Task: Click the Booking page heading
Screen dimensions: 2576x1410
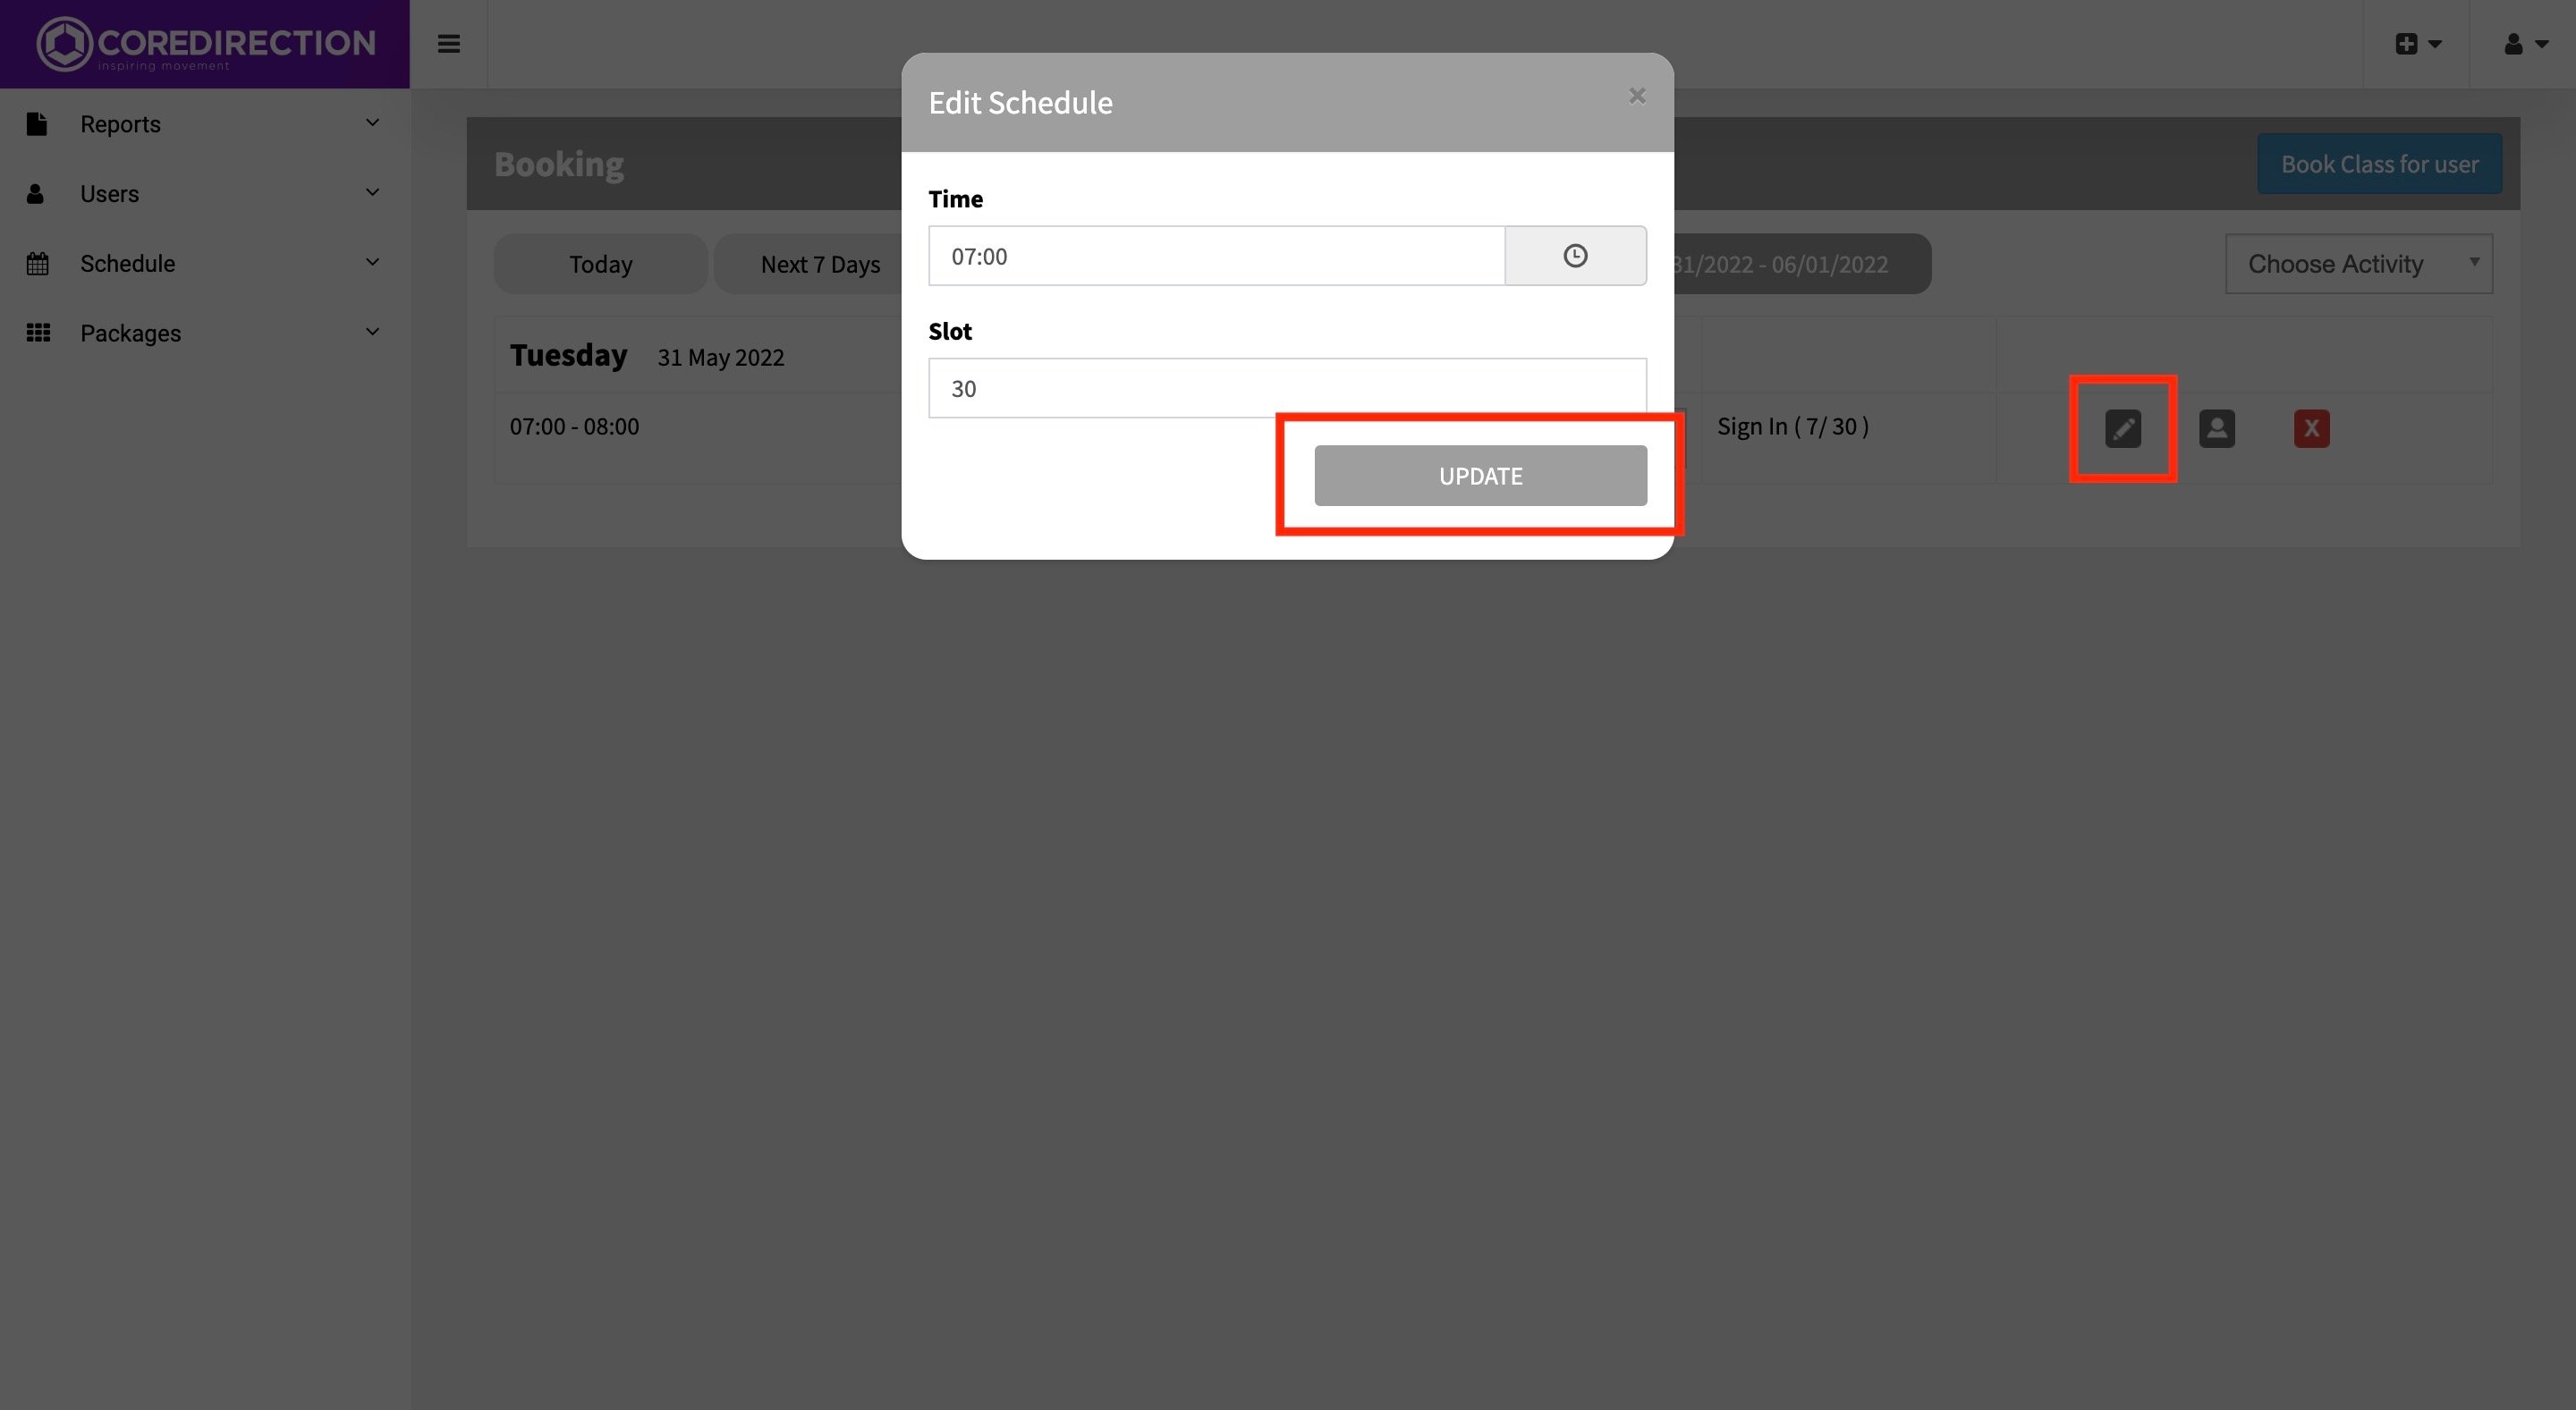Action: click(x=559, y=164)
